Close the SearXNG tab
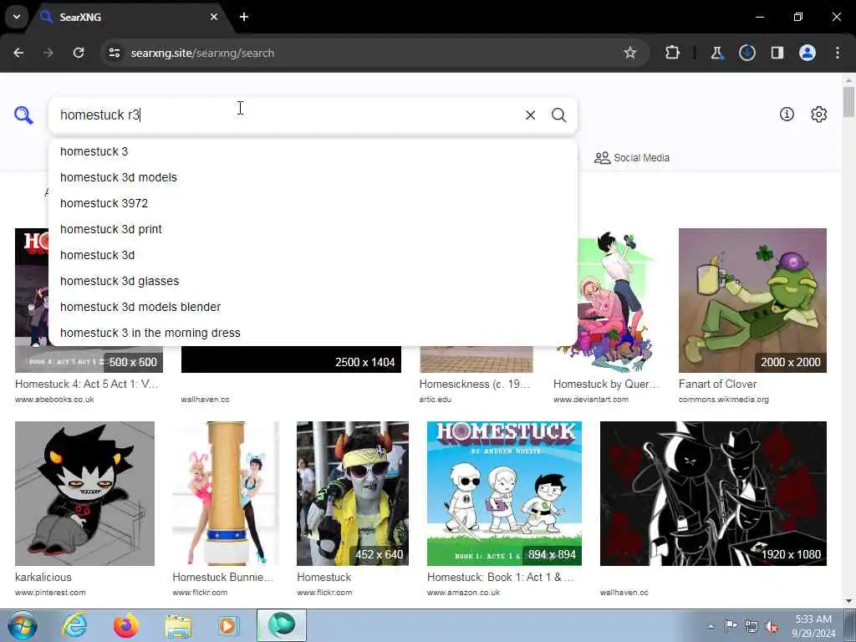 coord(214,17)
